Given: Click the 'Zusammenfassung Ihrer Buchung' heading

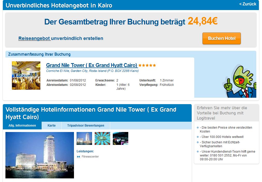Looking at the screenshot, I should [39, 54].
